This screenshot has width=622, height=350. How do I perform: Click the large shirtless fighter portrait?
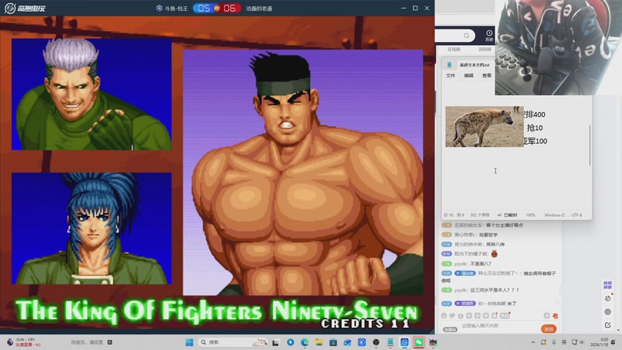(303, 172)
